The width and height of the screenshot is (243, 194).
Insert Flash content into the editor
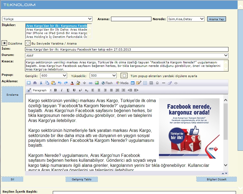click(x=107, y=83)
